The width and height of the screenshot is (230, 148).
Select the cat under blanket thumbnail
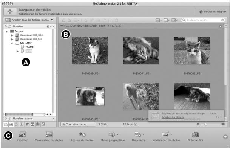(x=192, y=96)
